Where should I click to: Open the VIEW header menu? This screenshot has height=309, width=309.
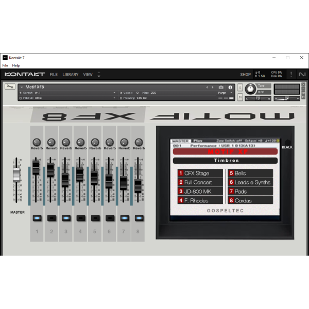(x=88, y=75)
